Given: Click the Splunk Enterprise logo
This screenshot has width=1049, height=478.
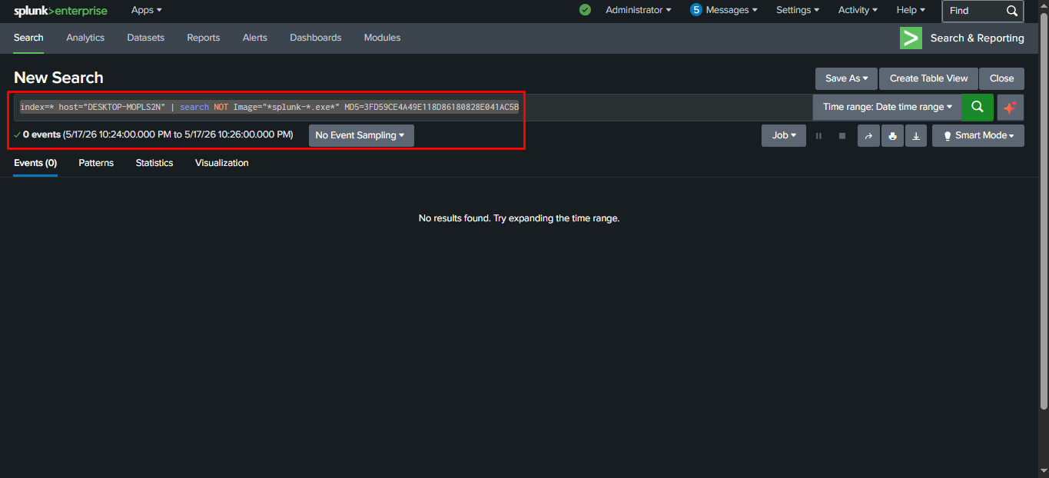Looking at the screenshot, I should (x=61, y=11).
